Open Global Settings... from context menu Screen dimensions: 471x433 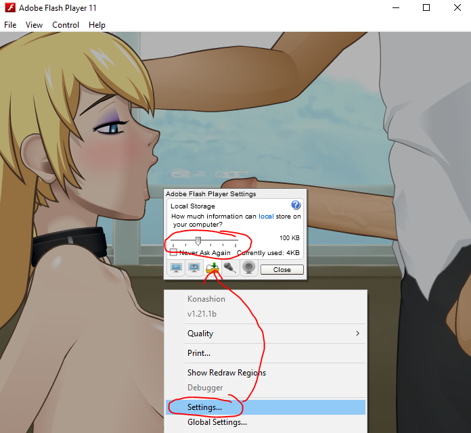coord(265,422)
